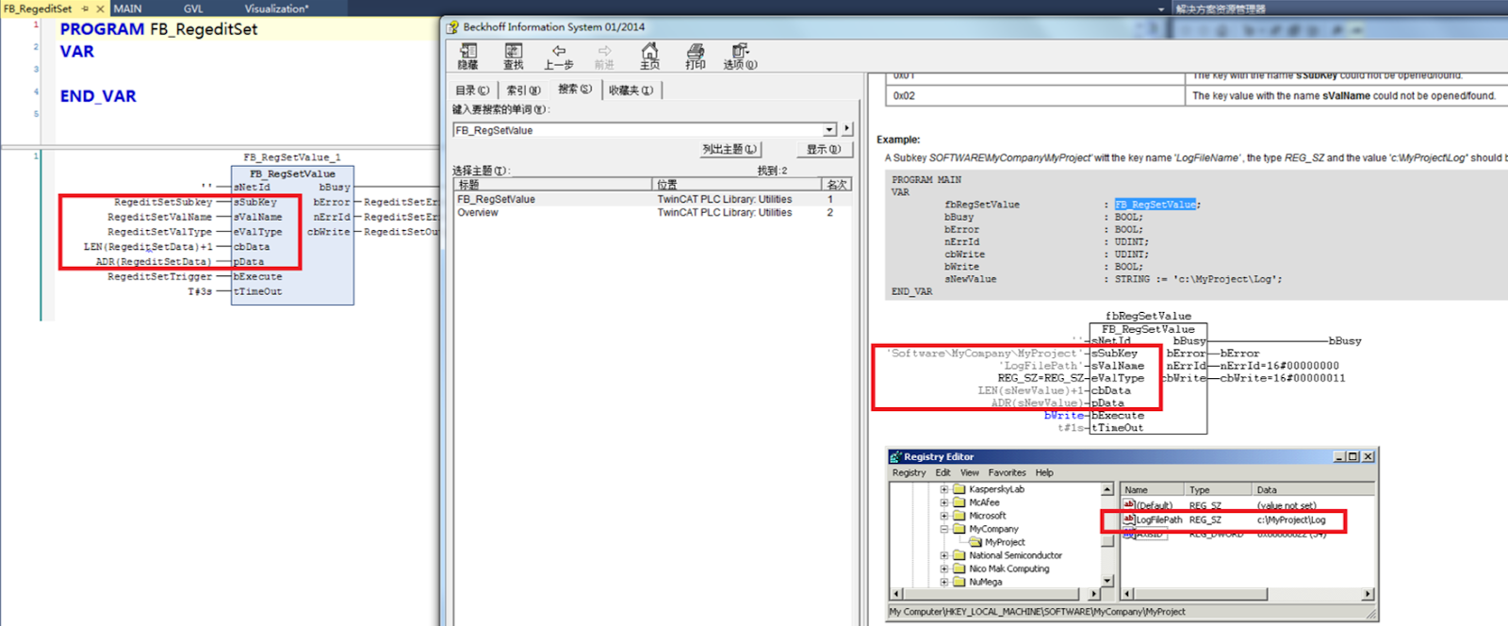Click the (Default) string value icon

coord(1128,505)
